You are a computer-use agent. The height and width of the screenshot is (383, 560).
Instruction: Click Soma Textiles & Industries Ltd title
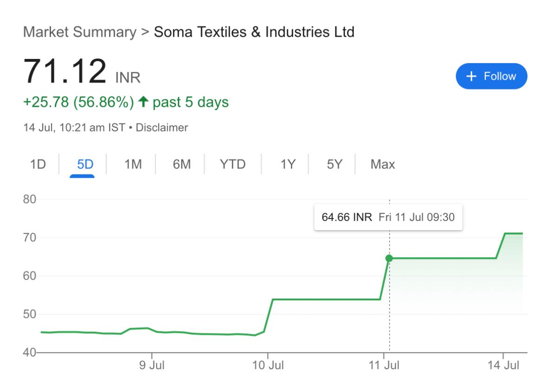coord(254,32)
